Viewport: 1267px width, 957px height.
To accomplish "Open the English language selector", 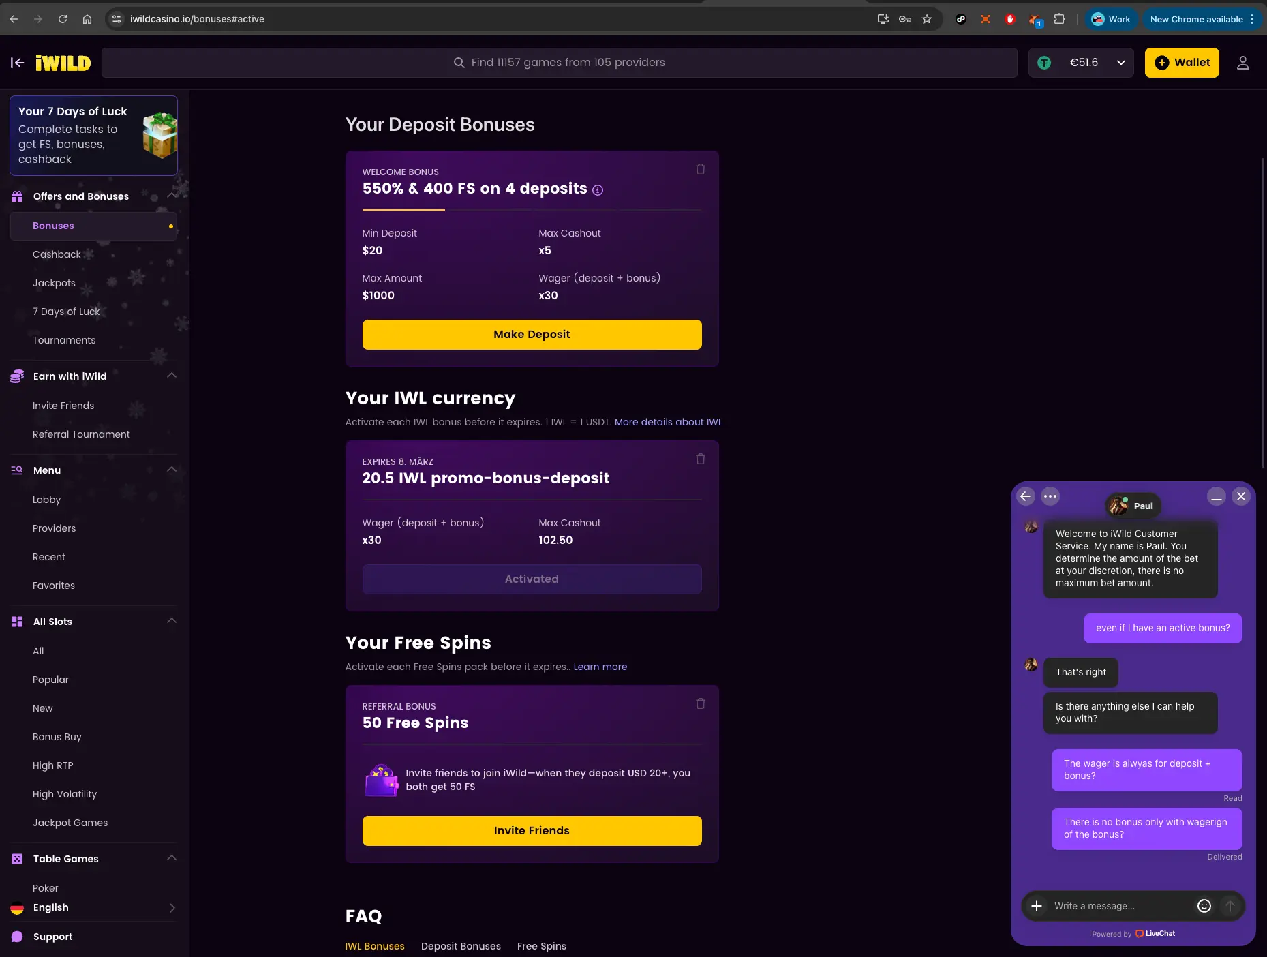I will 93,907.
